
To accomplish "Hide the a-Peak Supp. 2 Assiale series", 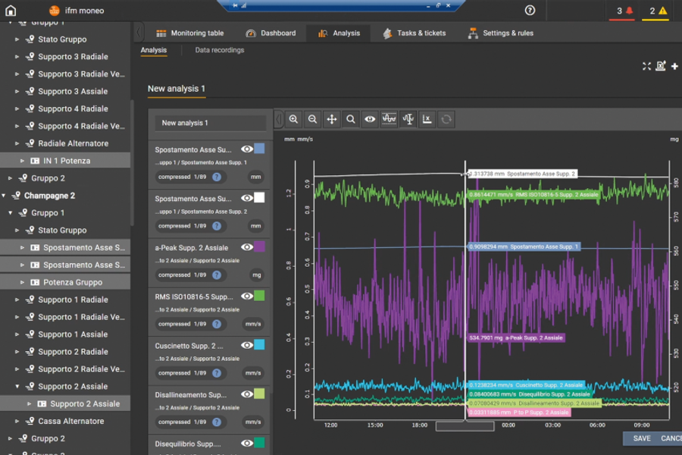I will pos(247,247).
